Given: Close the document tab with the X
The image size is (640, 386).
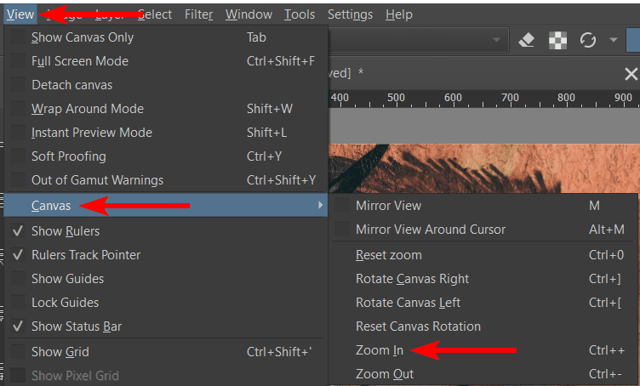Looking at the screenshot, I should tap(631, 74).
